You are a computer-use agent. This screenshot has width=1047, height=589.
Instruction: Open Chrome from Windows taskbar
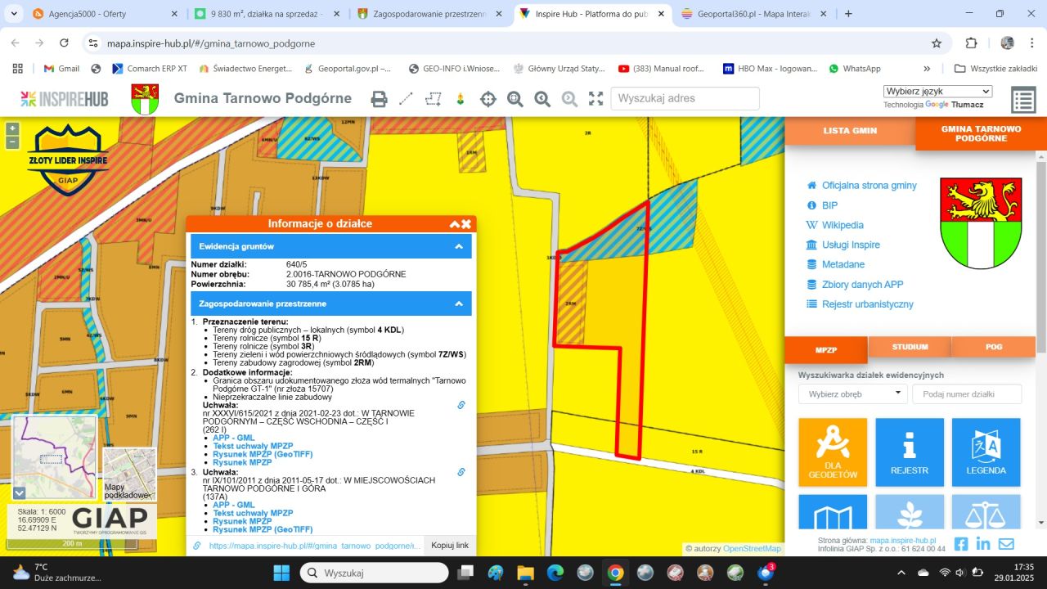(x=615, y=573)
